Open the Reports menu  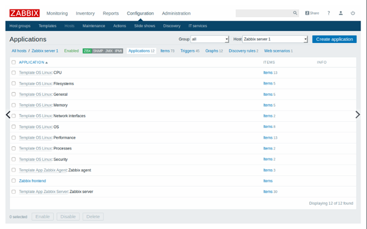111,14
